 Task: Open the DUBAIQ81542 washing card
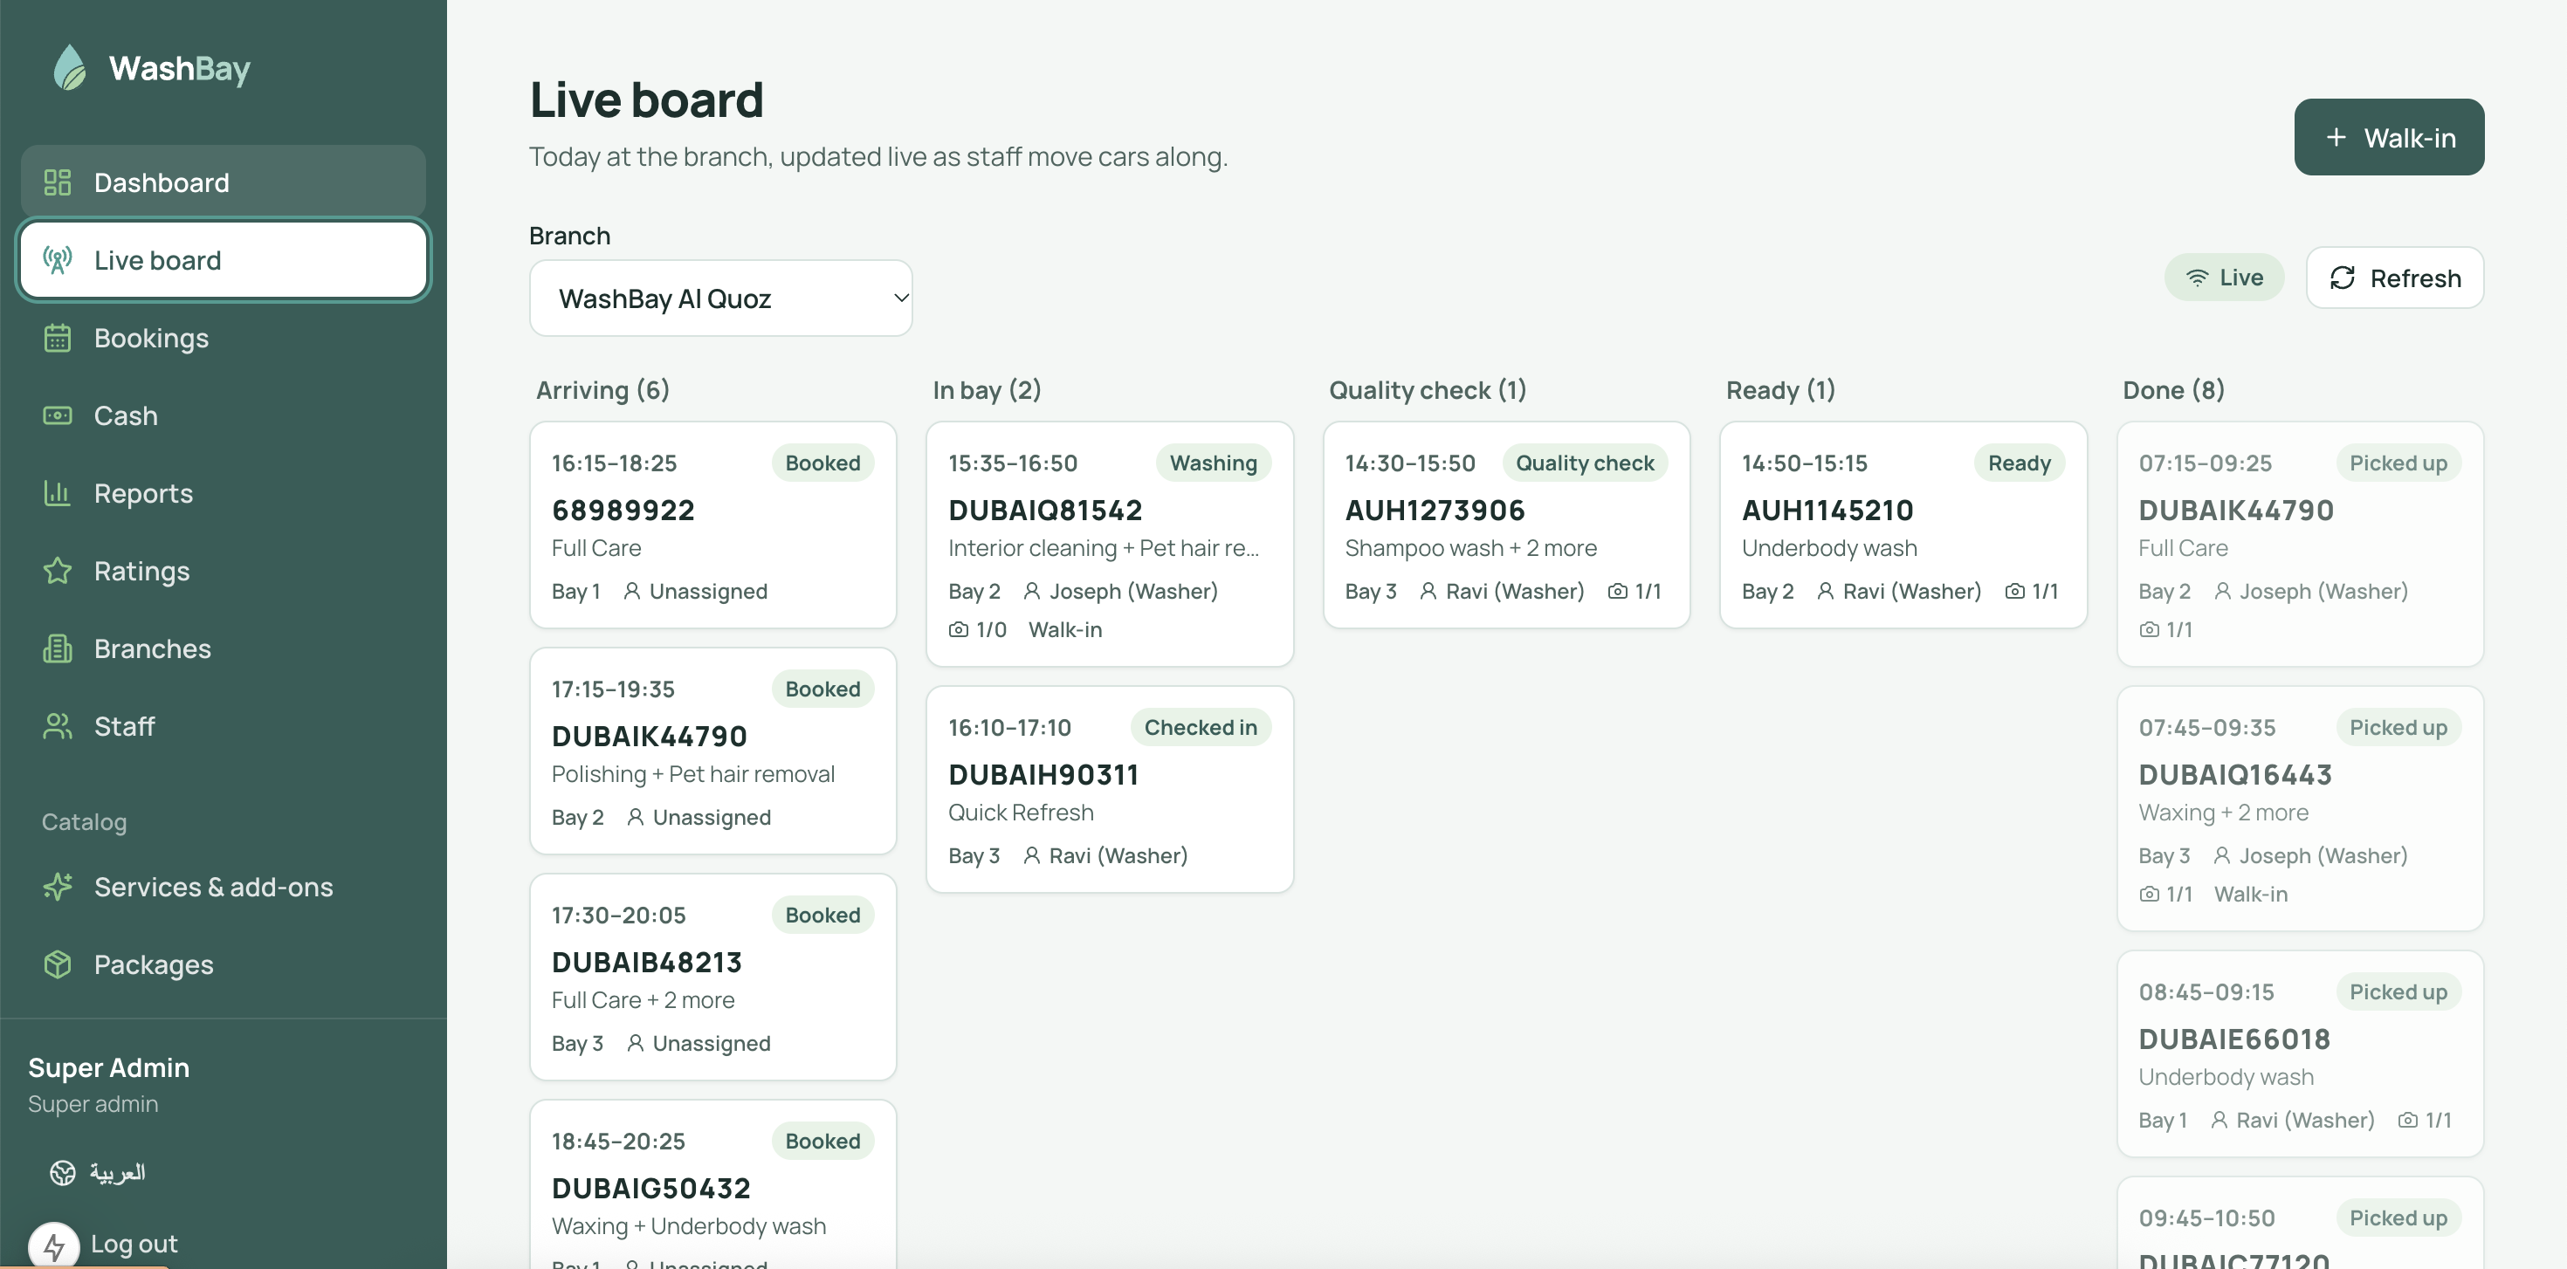[1109, 544]
